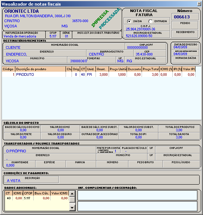Click the Total dos Produtos value 3,00

[179, 130]
